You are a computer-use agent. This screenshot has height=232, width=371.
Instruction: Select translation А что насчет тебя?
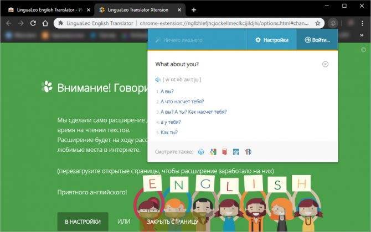click(182, 102)
